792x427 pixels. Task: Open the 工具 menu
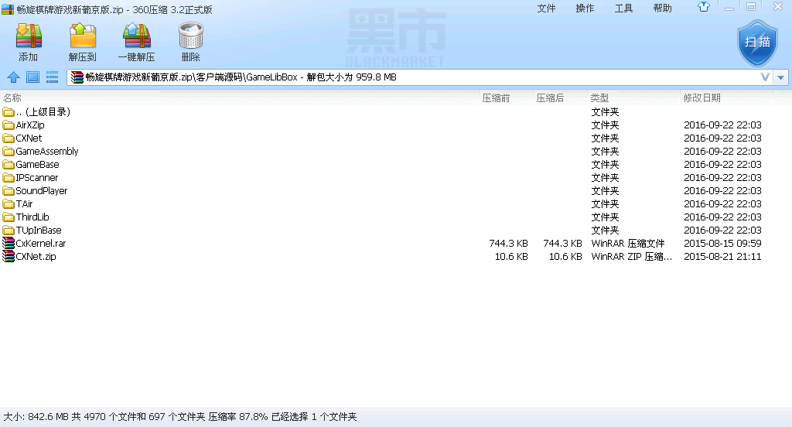623,8
